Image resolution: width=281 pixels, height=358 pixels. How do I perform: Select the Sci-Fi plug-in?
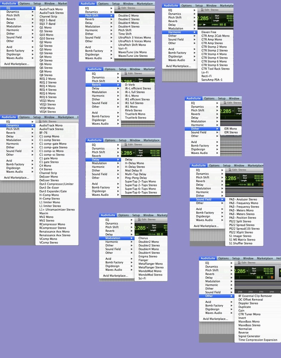click(142, 278)
